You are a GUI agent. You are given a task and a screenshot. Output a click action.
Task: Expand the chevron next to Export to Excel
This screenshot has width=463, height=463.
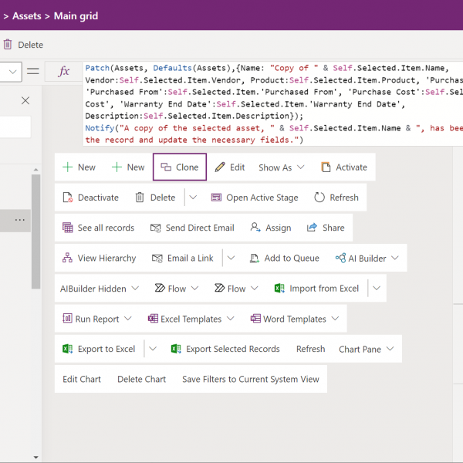pyautogui.click(x=152, y=349)
